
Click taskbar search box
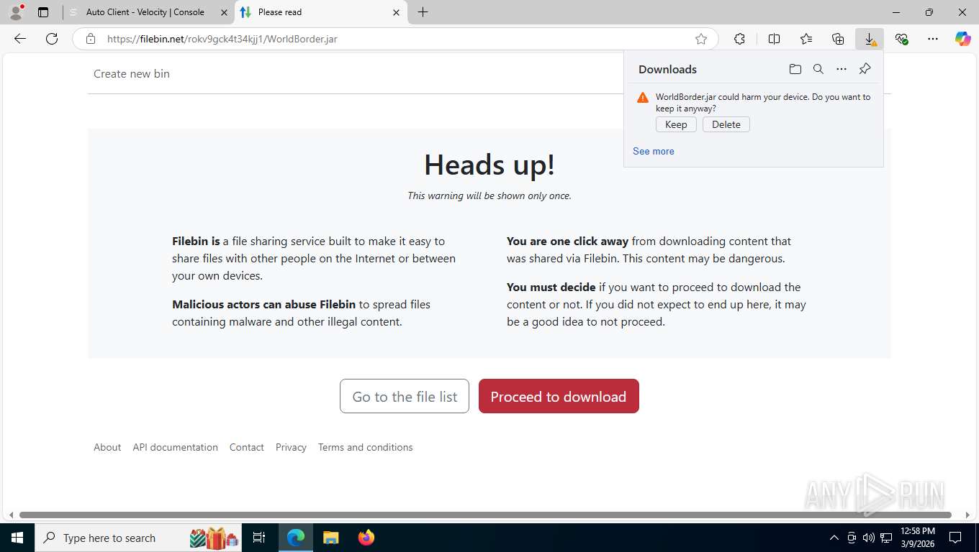[138, 538]
